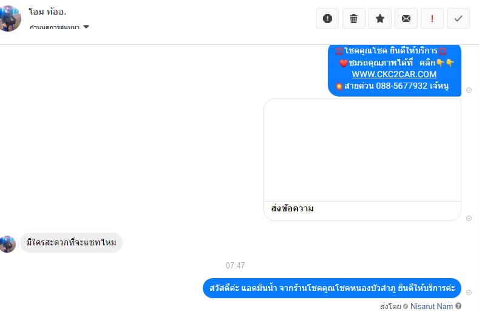The height and width of the screenshot is (314, 479).
Task: Mark conversation as spam with exclamation circle icon
Action: 327,19
